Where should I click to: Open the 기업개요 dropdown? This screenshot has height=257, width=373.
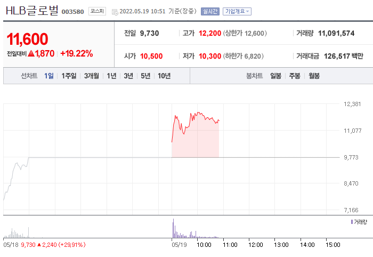coord(237,11)
